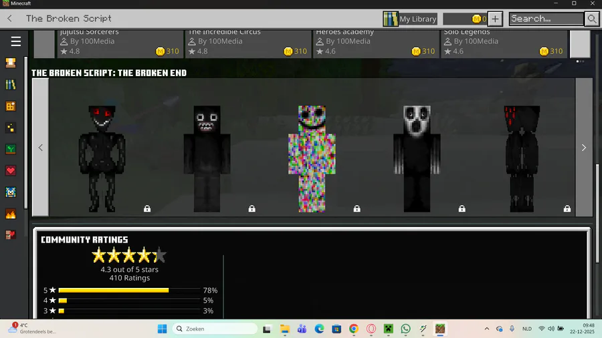Viewport: 602px width, 338px height.
Task: Select the red heart sidebar icon
Action: tap(11, 170)
